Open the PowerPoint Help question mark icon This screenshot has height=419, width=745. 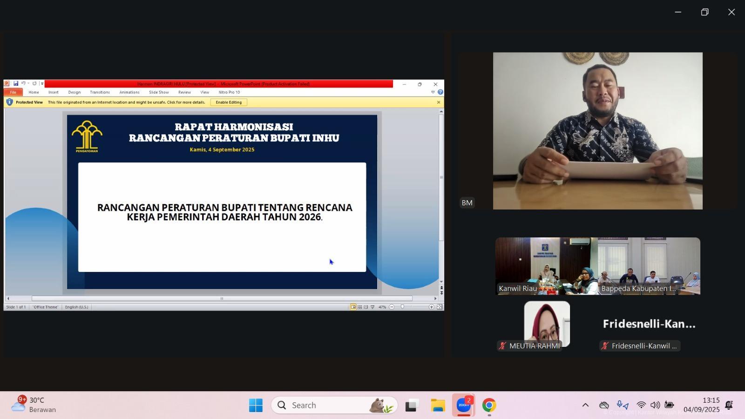click(x=440, y=92)
